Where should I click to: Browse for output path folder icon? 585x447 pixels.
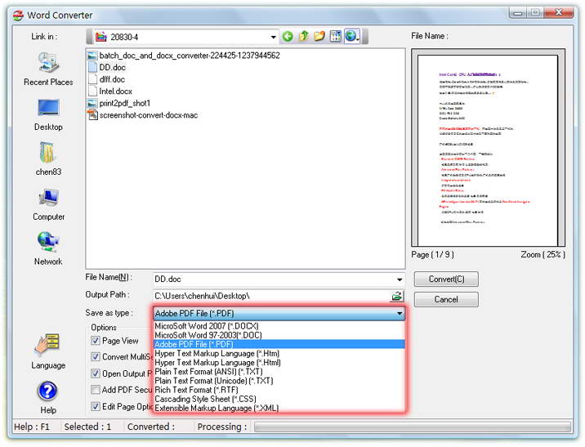(397, 296)
